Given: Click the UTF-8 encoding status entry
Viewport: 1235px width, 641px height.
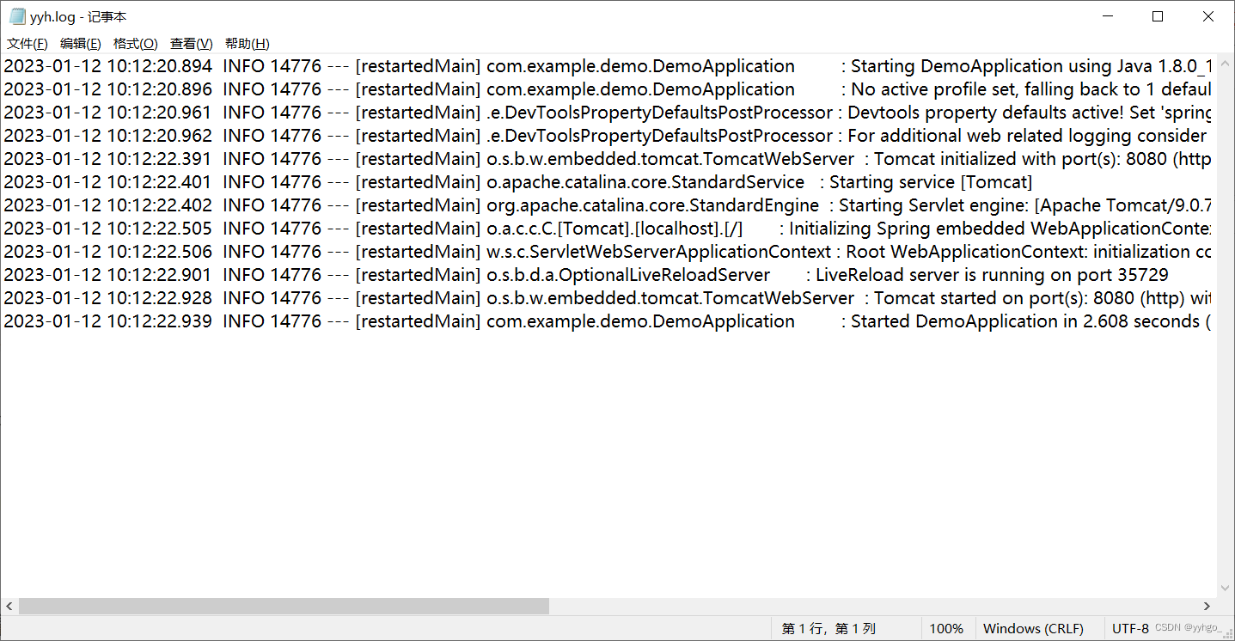Looking at the screenshot, I should coord(1130,629).
